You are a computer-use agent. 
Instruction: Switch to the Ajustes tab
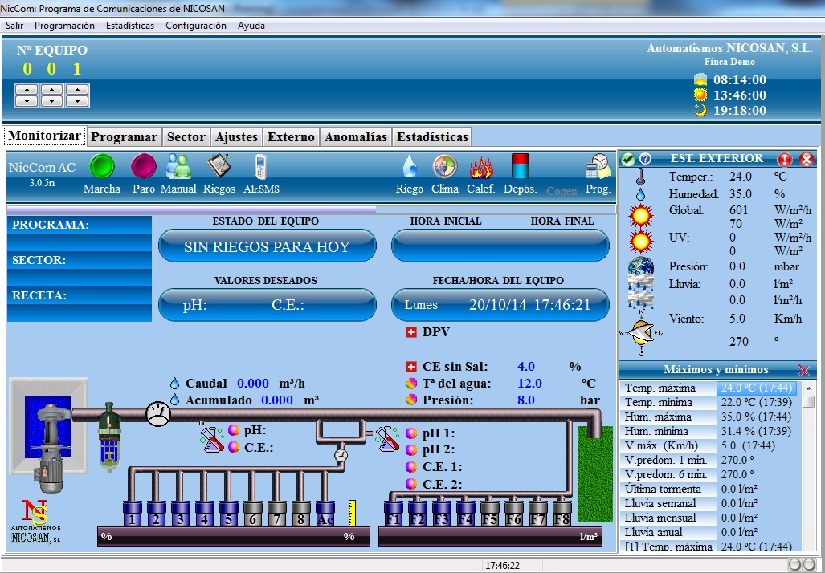click(x=237, y=137)
